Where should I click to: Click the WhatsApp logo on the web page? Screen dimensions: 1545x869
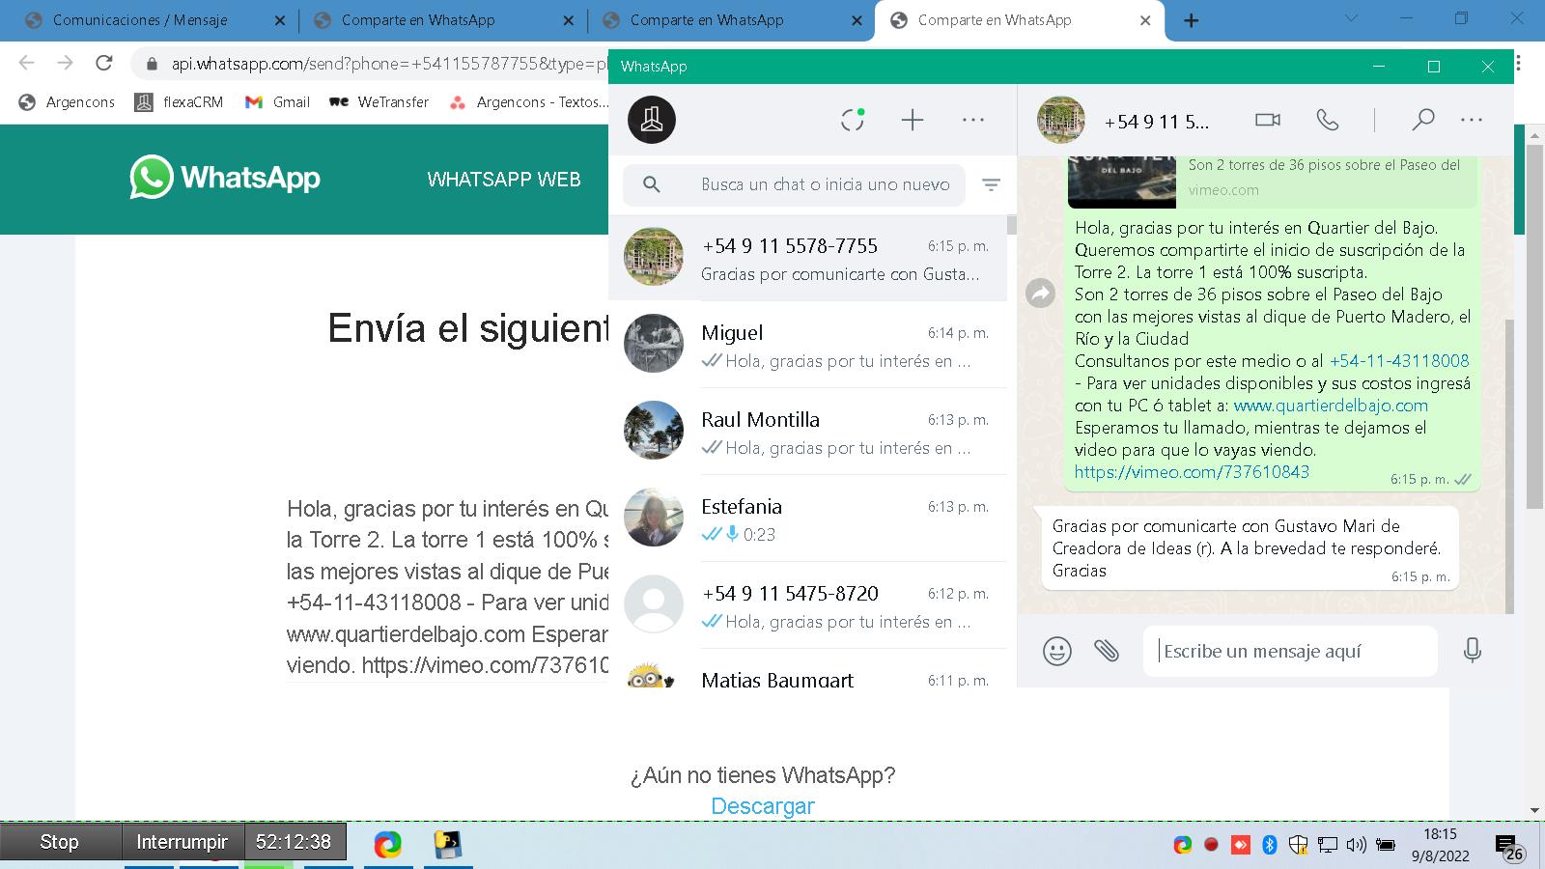(225, 178)
